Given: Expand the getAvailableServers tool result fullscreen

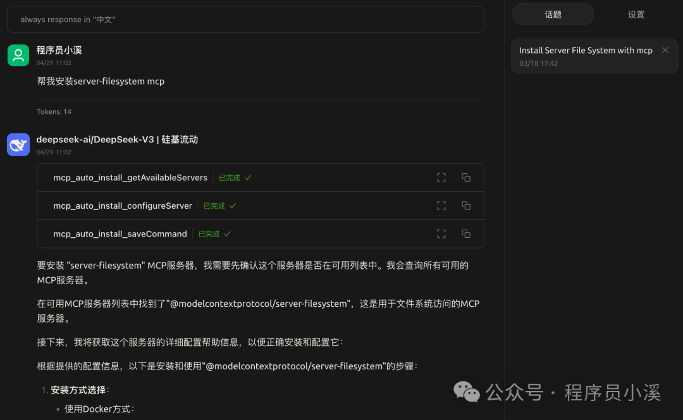Looking at the screenshot, I should pos(441,177).
